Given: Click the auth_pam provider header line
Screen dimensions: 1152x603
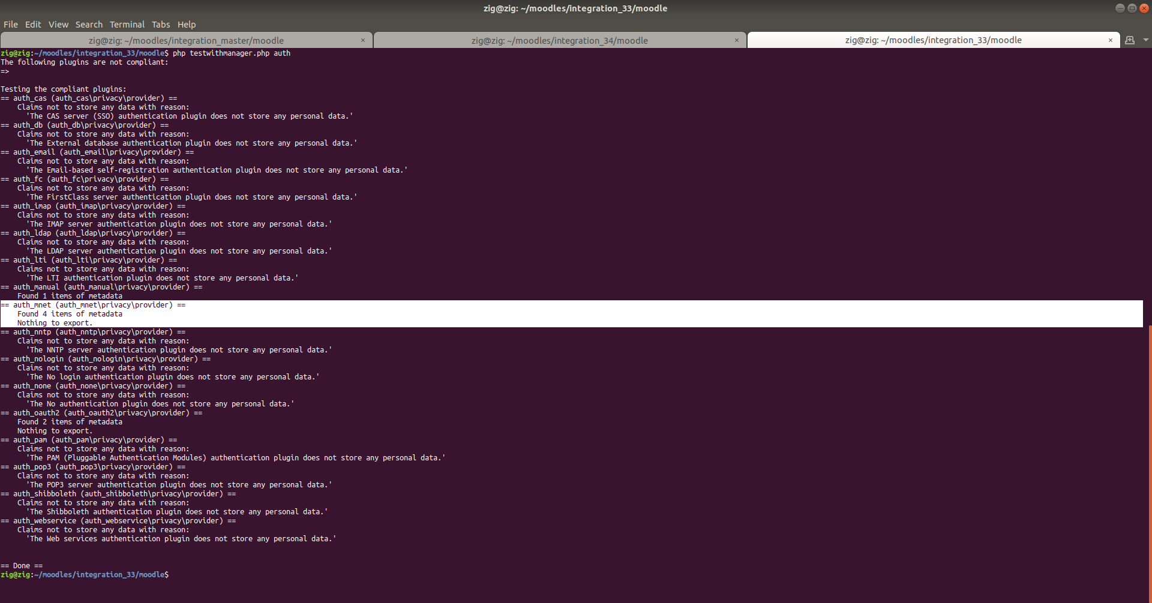Looking at the screenshot, I should 89,440.
